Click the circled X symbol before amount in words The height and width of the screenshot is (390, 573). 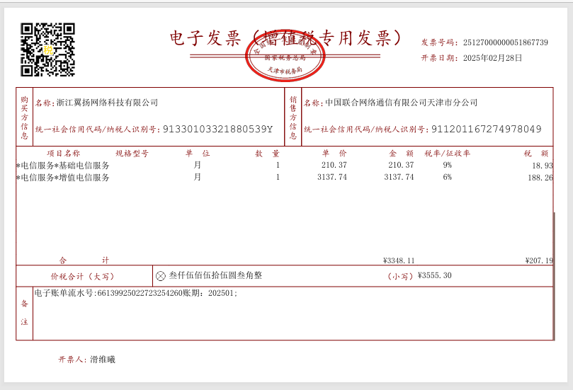(x=161, y=276)
